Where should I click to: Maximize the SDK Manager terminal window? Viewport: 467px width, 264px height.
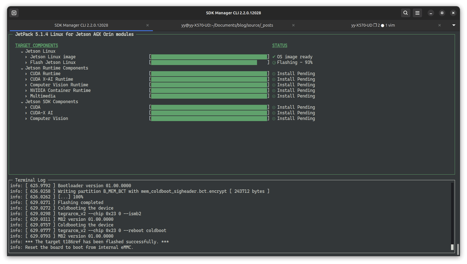pos(442,13)
